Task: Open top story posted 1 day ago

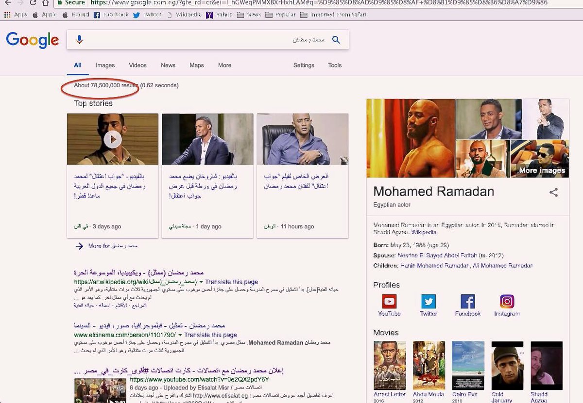Action: [x=207, y=176]
